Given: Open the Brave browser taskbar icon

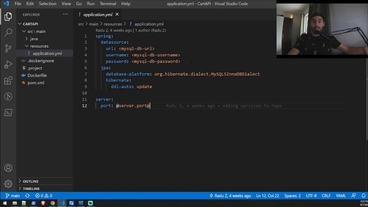Looking at the screenshot, I should (43, 203).
